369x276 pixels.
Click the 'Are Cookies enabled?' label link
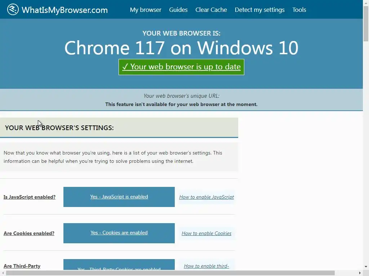29,233
